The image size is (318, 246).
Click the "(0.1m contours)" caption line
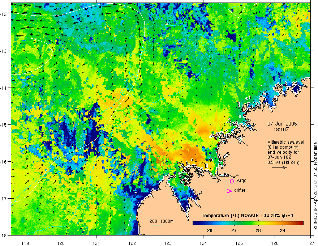point(283,147)
